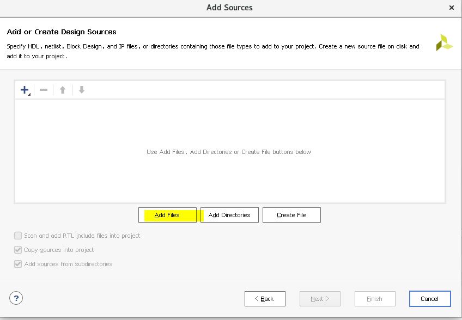Toggle Scan and add RTL include files checkbox
Image resolution: width=462 pixels, height=320 pixels.
[x=18, y=236]
